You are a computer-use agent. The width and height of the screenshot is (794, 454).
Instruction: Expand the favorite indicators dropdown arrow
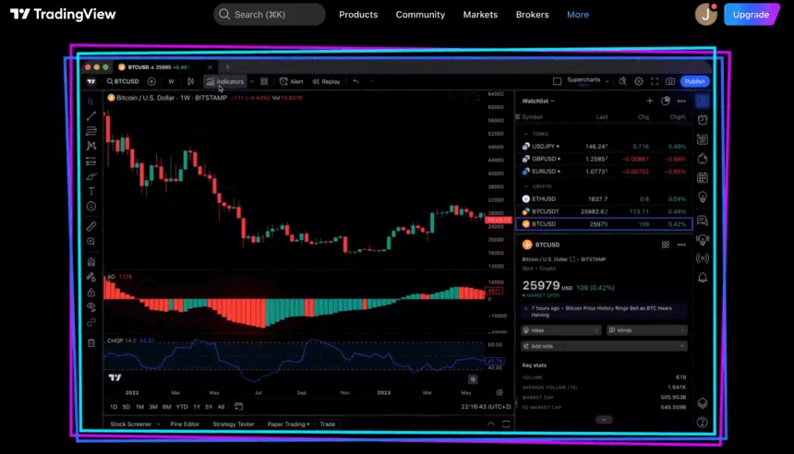(252, 81)
